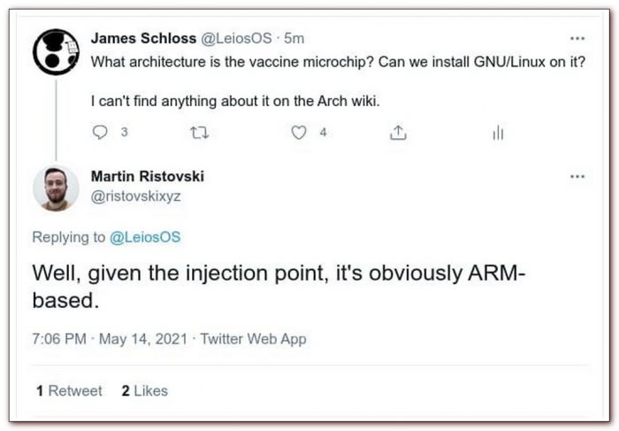View the 2 Likes list
The height and width of the screenshot is (431, 619).
(144, 390)
